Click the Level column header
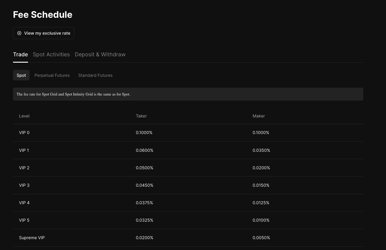Viewport: 386px width, 250px height. [24, 116]
